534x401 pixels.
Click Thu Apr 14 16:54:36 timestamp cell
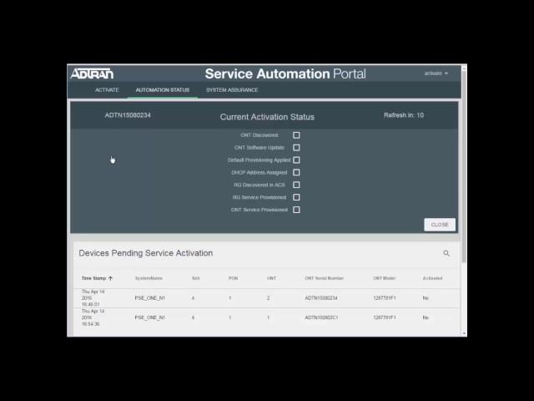coord(93,317)
